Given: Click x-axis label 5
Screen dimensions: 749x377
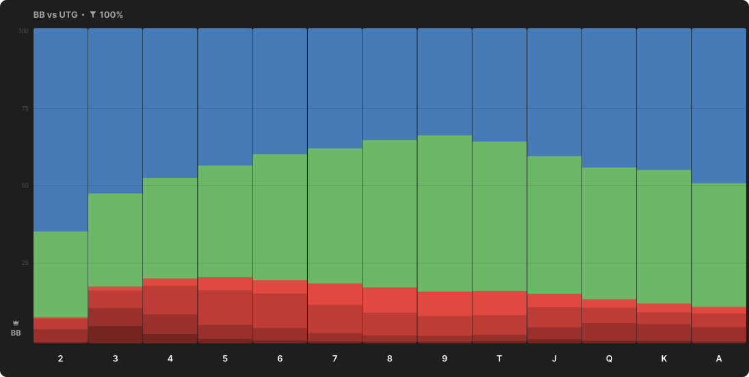Looking at the screenshot, I should pyautogui.click(x=225, y=359).
